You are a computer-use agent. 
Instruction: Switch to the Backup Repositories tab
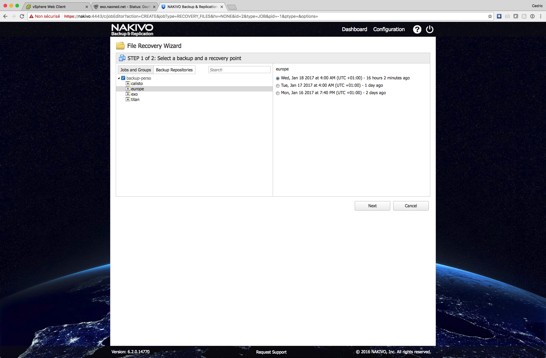[174, 70]
